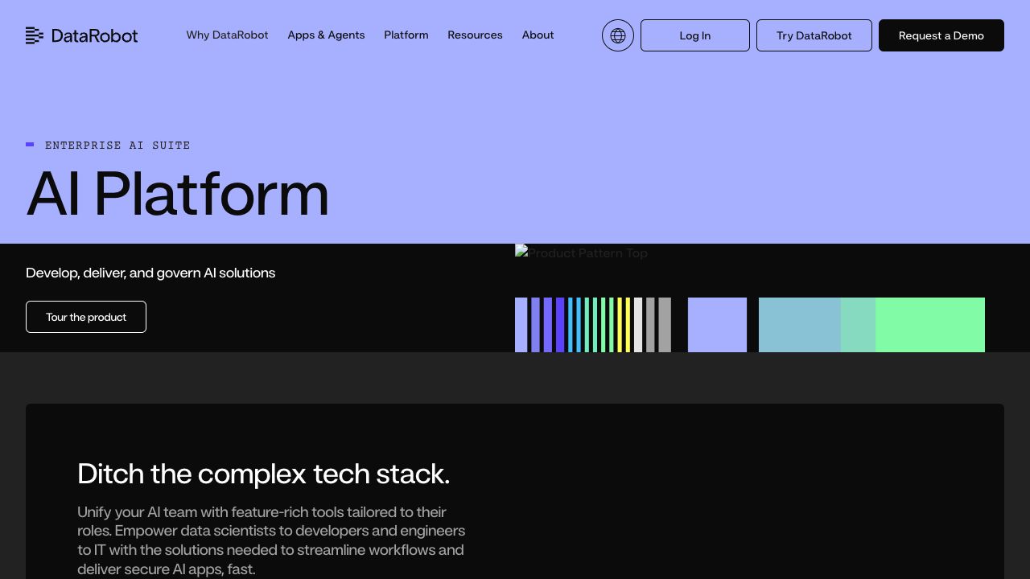The height and width of the screenshot is (579, 1030).
Task: Select About in the navigation bar
Action: 538,35
